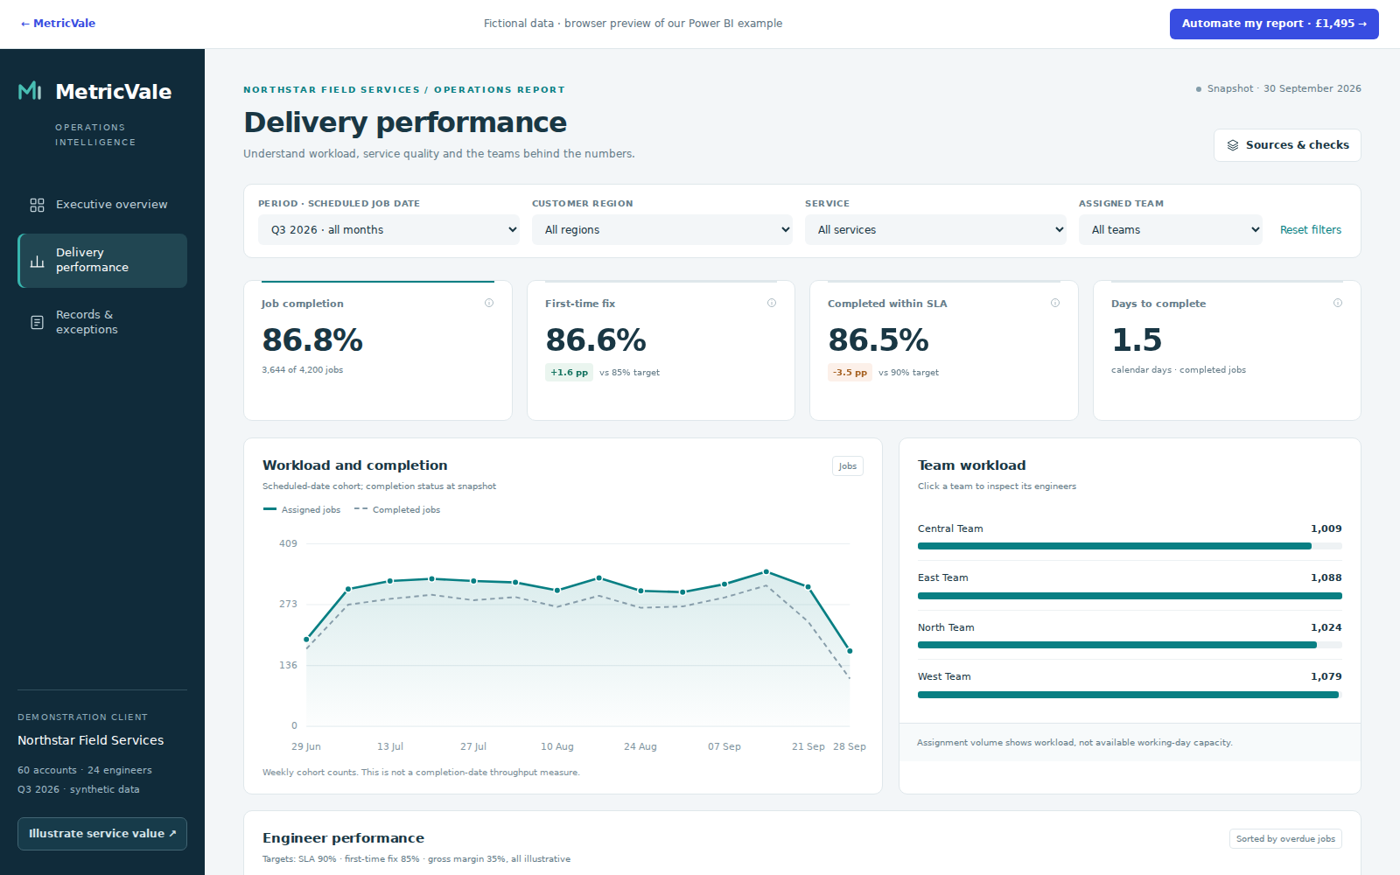Click the First-time fix 86.6% value
Image resolution: width=1400 pixels, height=875 pixels.
(x=596, y=340)
